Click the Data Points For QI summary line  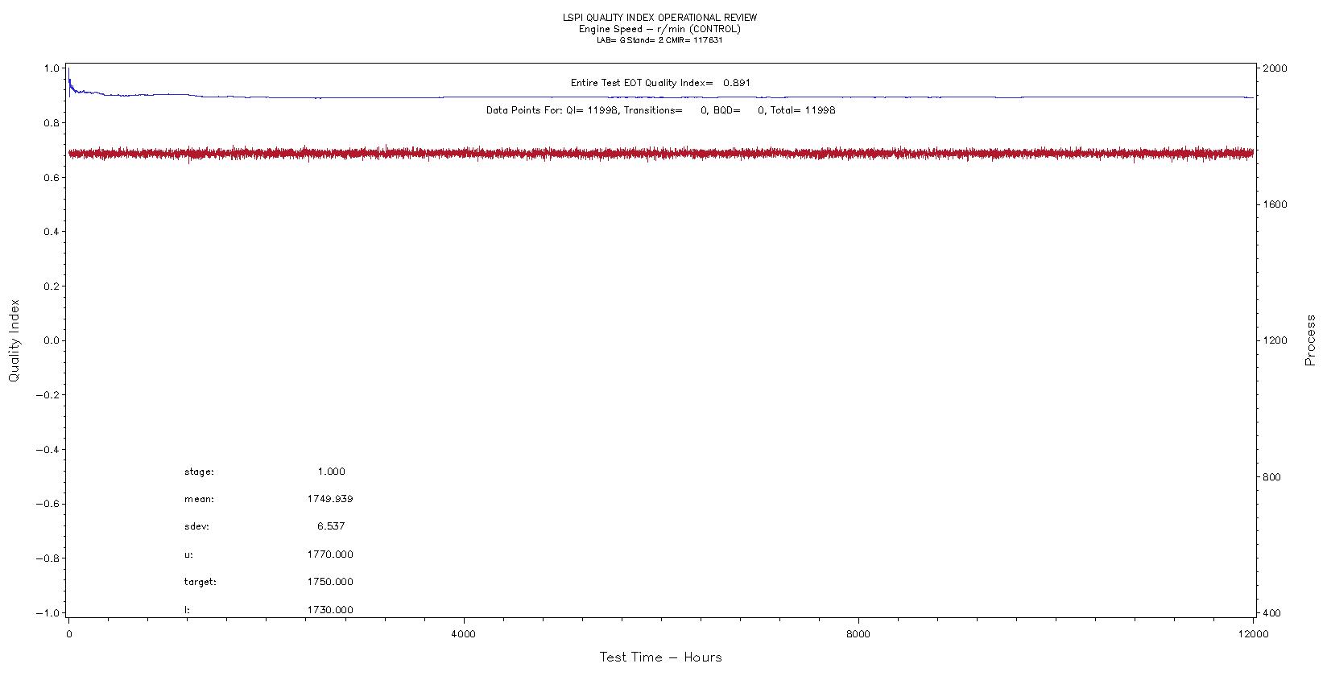tap(660, 110)
